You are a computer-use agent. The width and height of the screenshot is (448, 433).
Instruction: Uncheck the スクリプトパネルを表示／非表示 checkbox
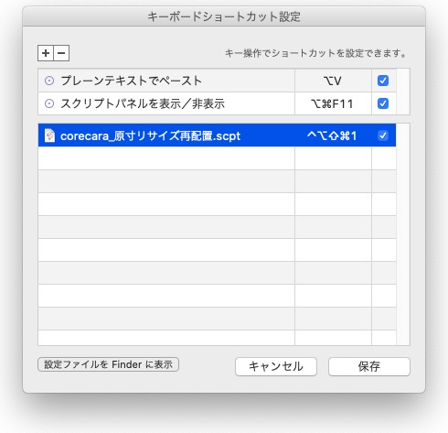[383, 103]
